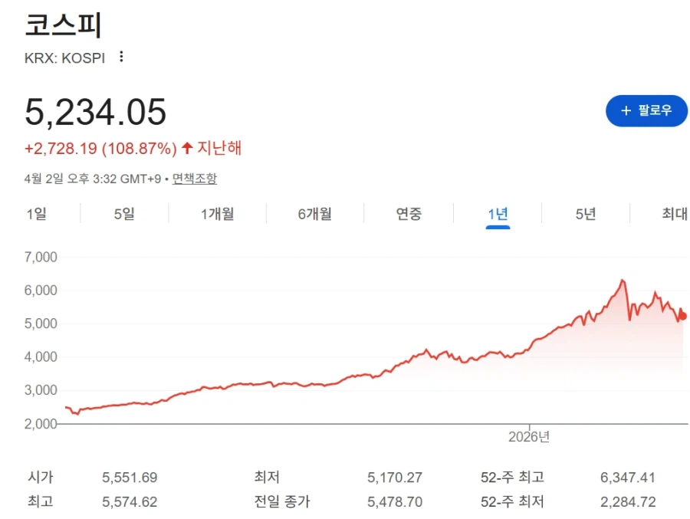Switch to the 5일 chart tab
The width and height of the screenshot is (690, 519).
point(123,215)
